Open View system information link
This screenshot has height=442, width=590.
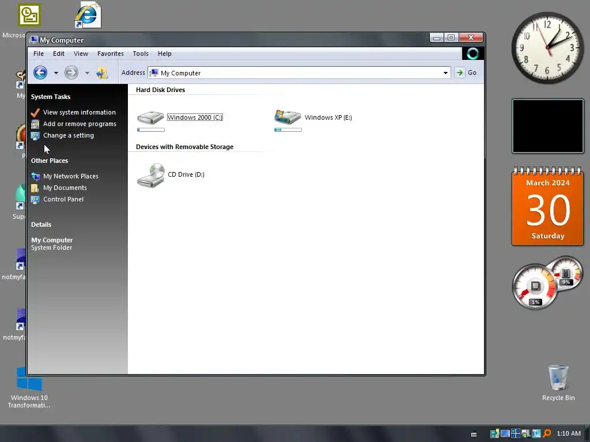(80, 112)
